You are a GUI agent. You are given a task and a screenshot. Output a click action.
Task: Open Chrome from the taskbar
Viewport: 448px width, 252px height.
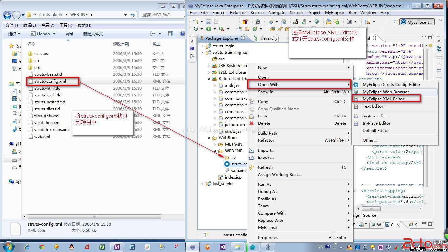click(x=42, y=247)
